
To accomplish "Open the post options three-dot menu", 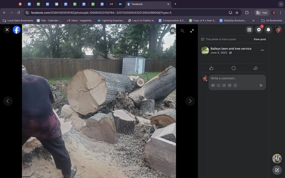I will click(x=262, y=50).
